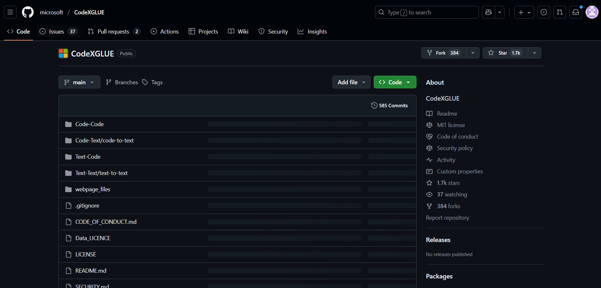Image resolution: width=601 pixels, height=288 pixels.
Task: Click file icon next to .gitignore
Action: point(68,206)
